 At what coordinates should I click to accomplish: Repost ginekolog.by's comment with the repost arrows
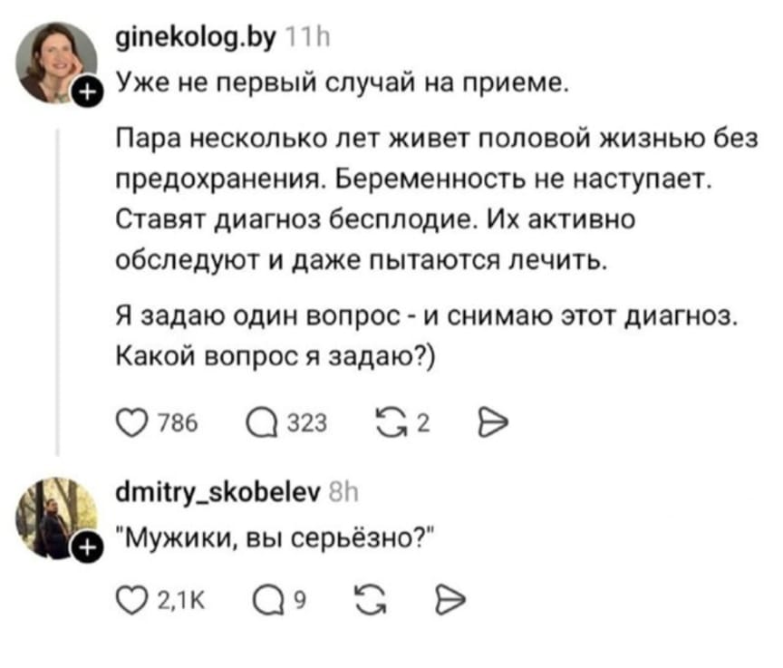[x=391, y=421]
